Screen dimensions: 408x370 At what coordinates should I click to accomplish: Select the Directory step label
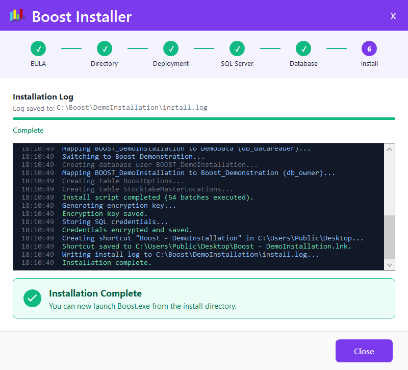pos(105,63)
